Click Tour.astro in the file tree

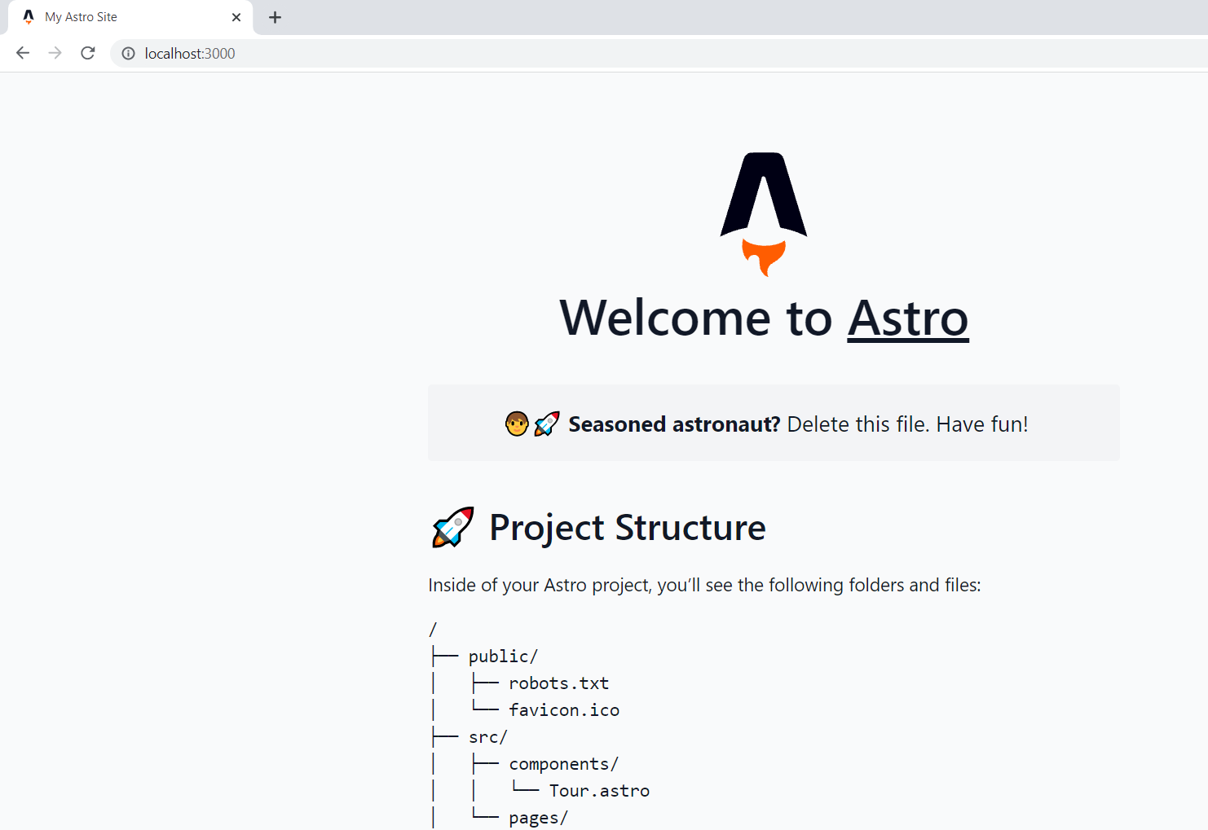coord(599,790)
